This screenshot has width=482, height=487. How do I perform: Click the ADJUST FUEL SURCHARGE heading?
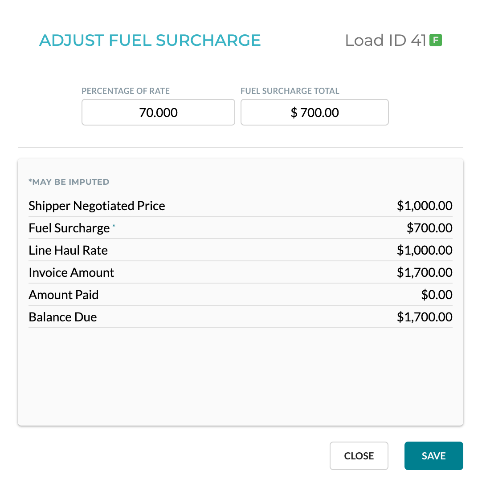click(x=150, y=40)
